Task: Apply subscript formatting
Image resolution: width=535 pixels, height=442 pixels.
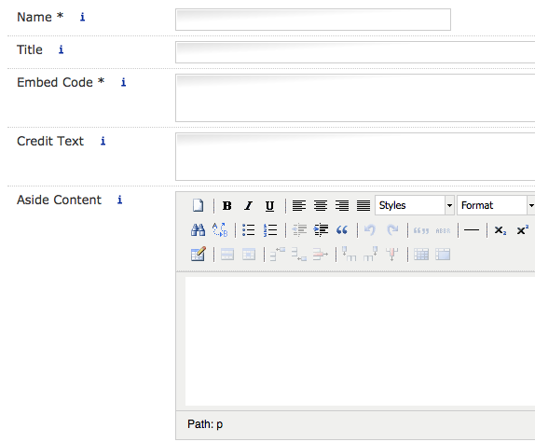Action: pos(501,230)
